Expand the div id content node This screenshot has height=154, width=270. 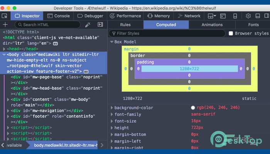pos(8,99)
